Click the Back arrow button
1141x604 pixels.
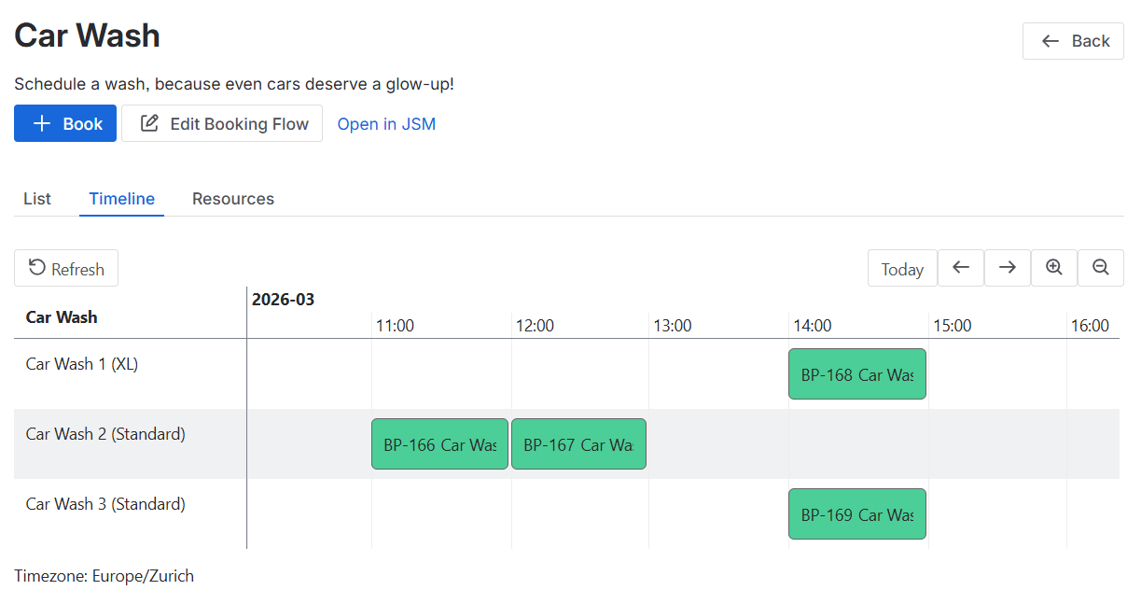[x=1073, y=41]
